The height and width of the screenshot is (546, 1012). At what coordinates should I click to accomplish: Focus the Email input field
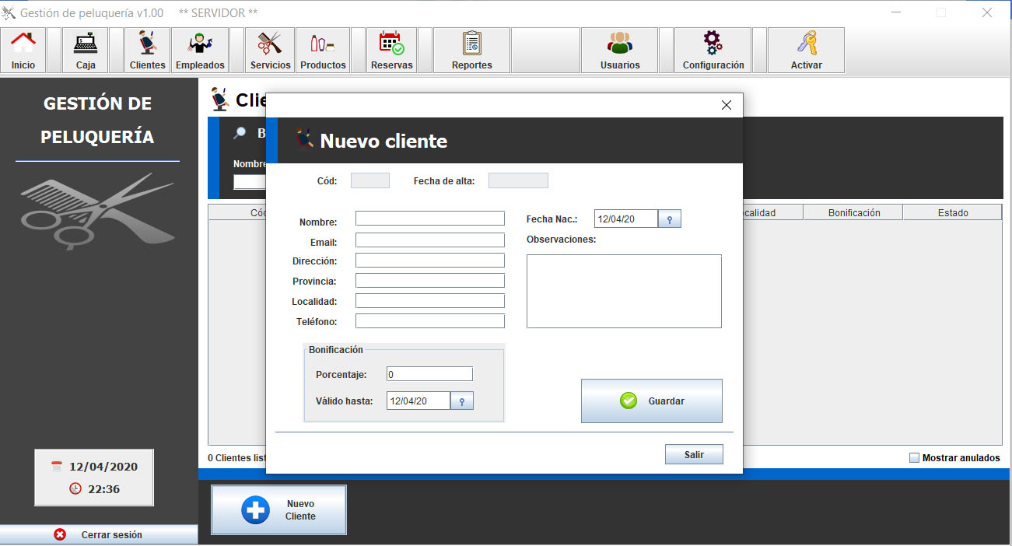(429, 240)
